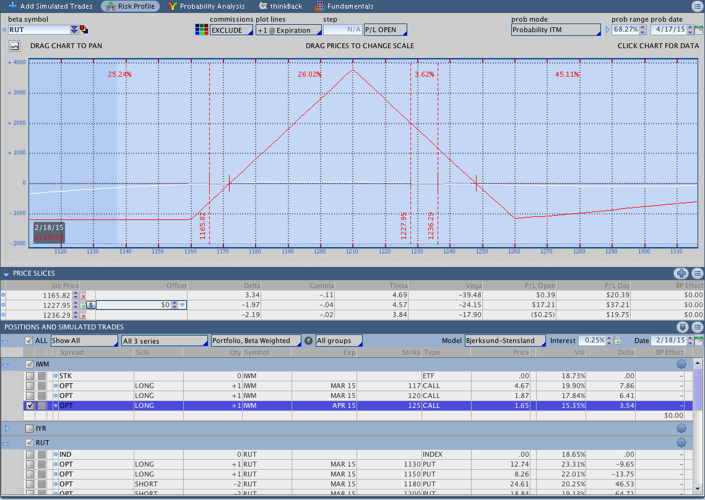Viewport: 705px width, 500px height.
Task: Check the IWM MAR 15 120 CALL checkbox
Action: point(30,396)
